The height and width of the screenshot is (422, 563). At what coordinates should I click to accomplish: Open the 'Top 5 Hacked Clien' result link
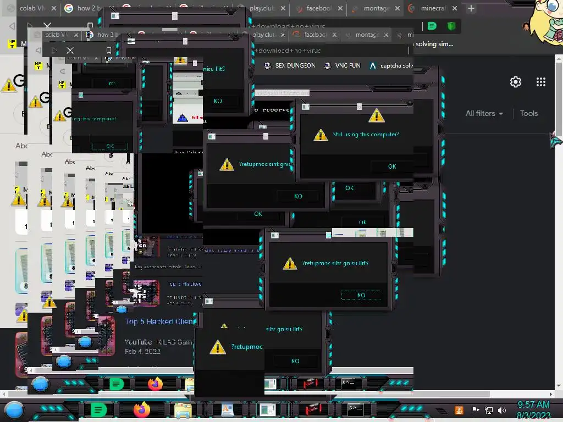(158, 321)
